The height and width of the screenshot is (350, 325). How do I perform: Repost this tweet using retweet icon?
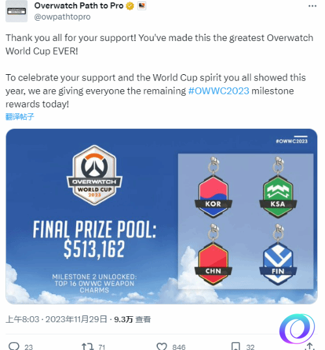coord(88,347)
